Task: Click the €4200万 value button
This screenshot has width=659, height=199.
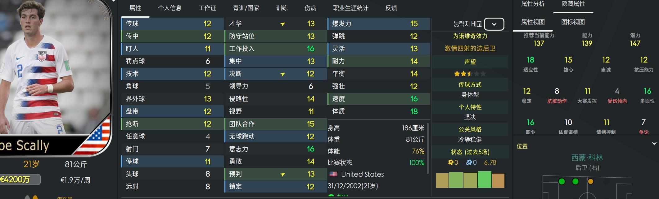Action: 19,180
